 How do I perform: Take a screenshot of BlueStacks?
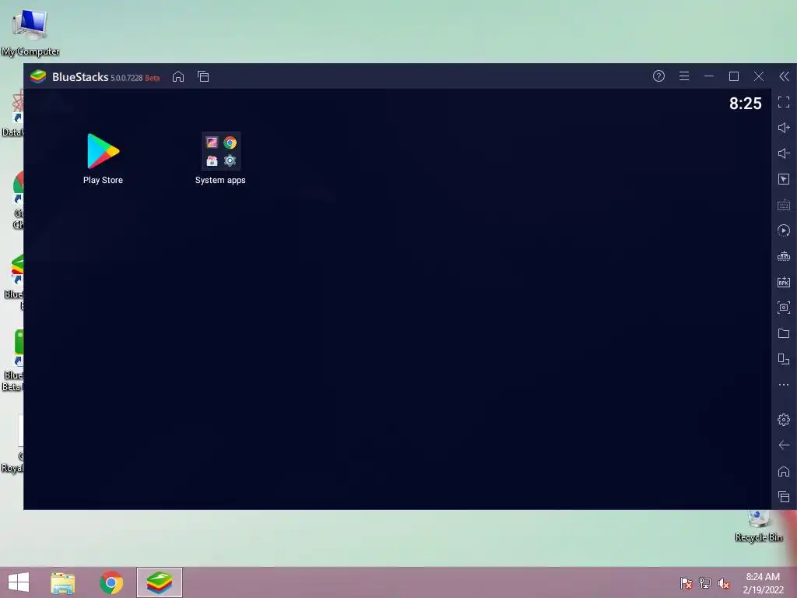pos(784,307)
